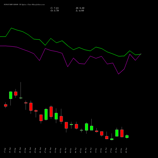This screenshot has width=158, height=158.
Task: Click the 24 Aug date axis label
Action: point(30,150)
